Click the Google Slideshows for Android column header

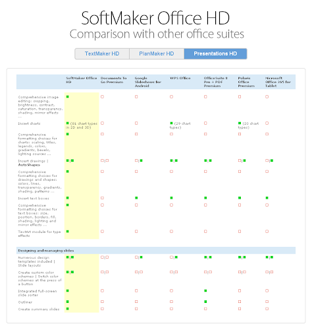tap(148, 82)
